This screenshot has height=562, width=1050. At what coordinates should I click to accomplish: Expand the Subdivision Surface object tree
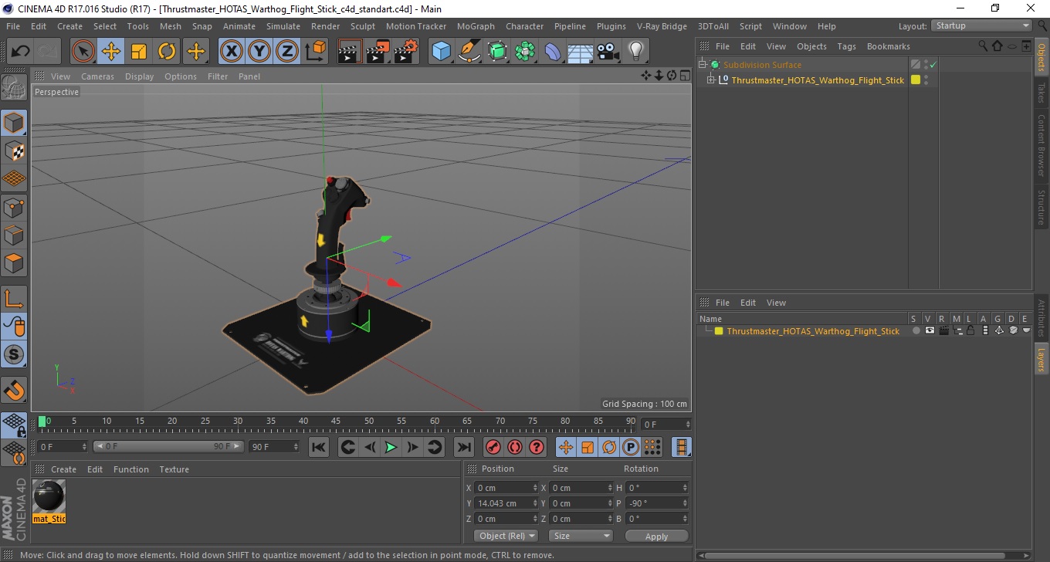(x=703, y=65)
